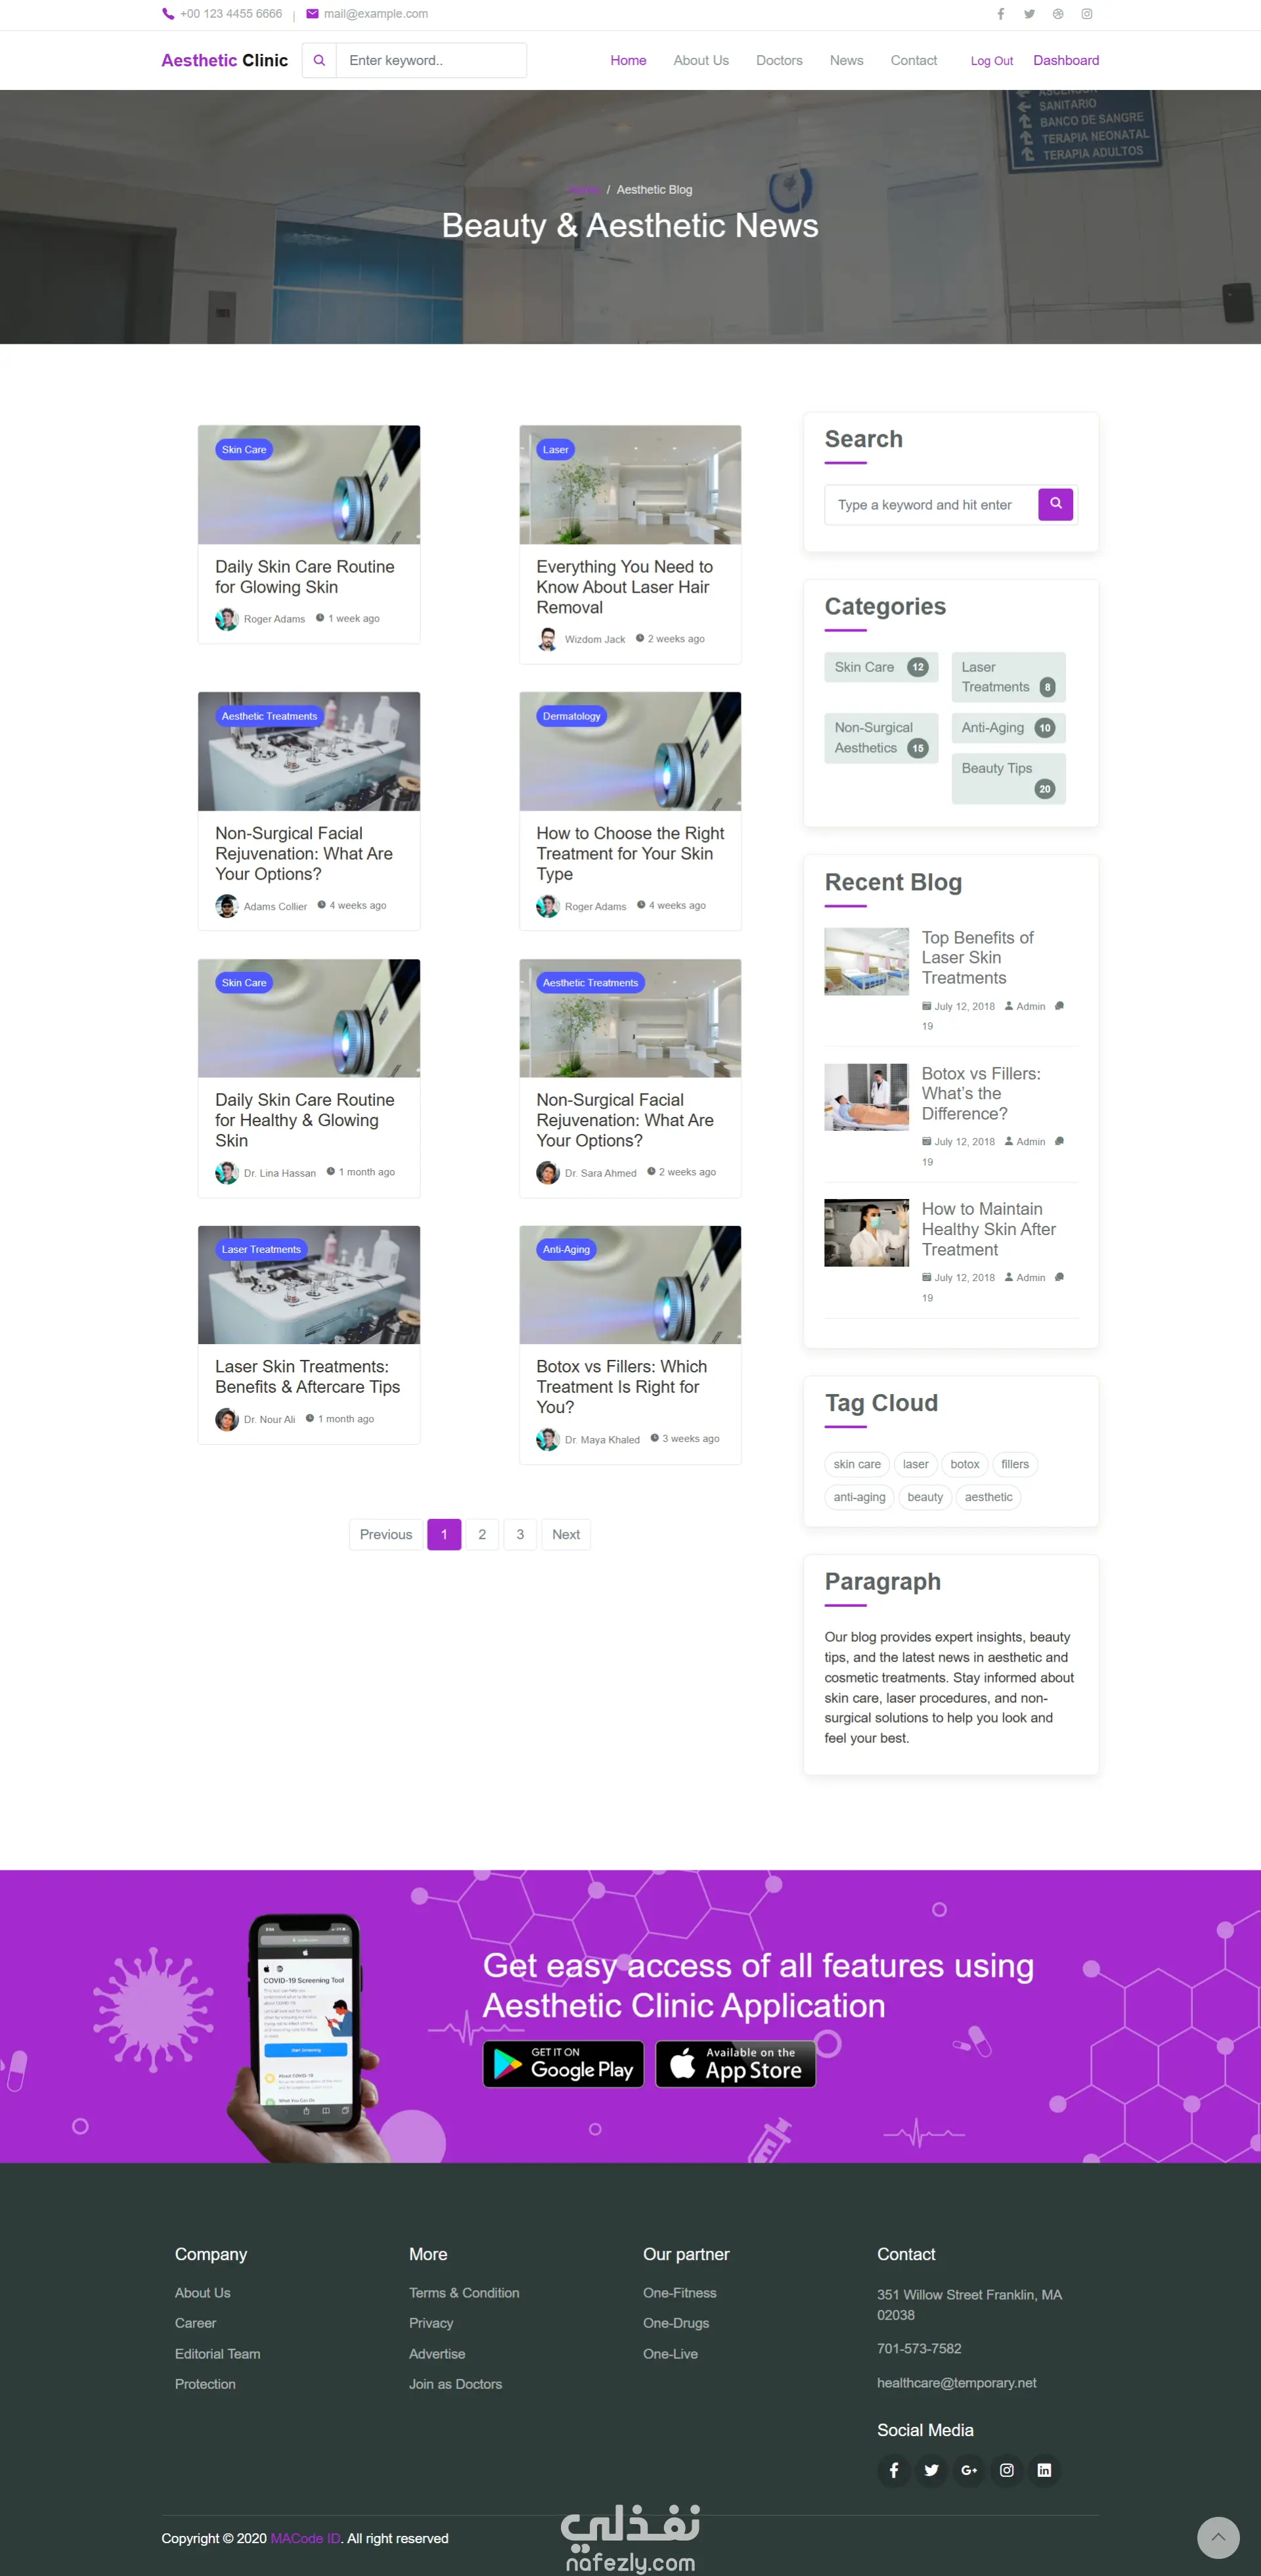Go to pagination page 2
The height and width of the screenshot is (2576, 1261).
tap(482, 1534)
